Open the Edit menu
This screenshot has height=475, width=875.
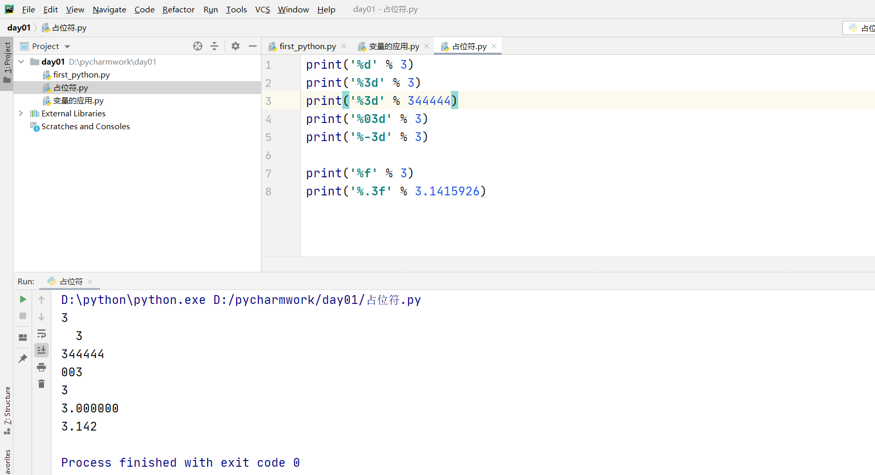tap(51, 9)
